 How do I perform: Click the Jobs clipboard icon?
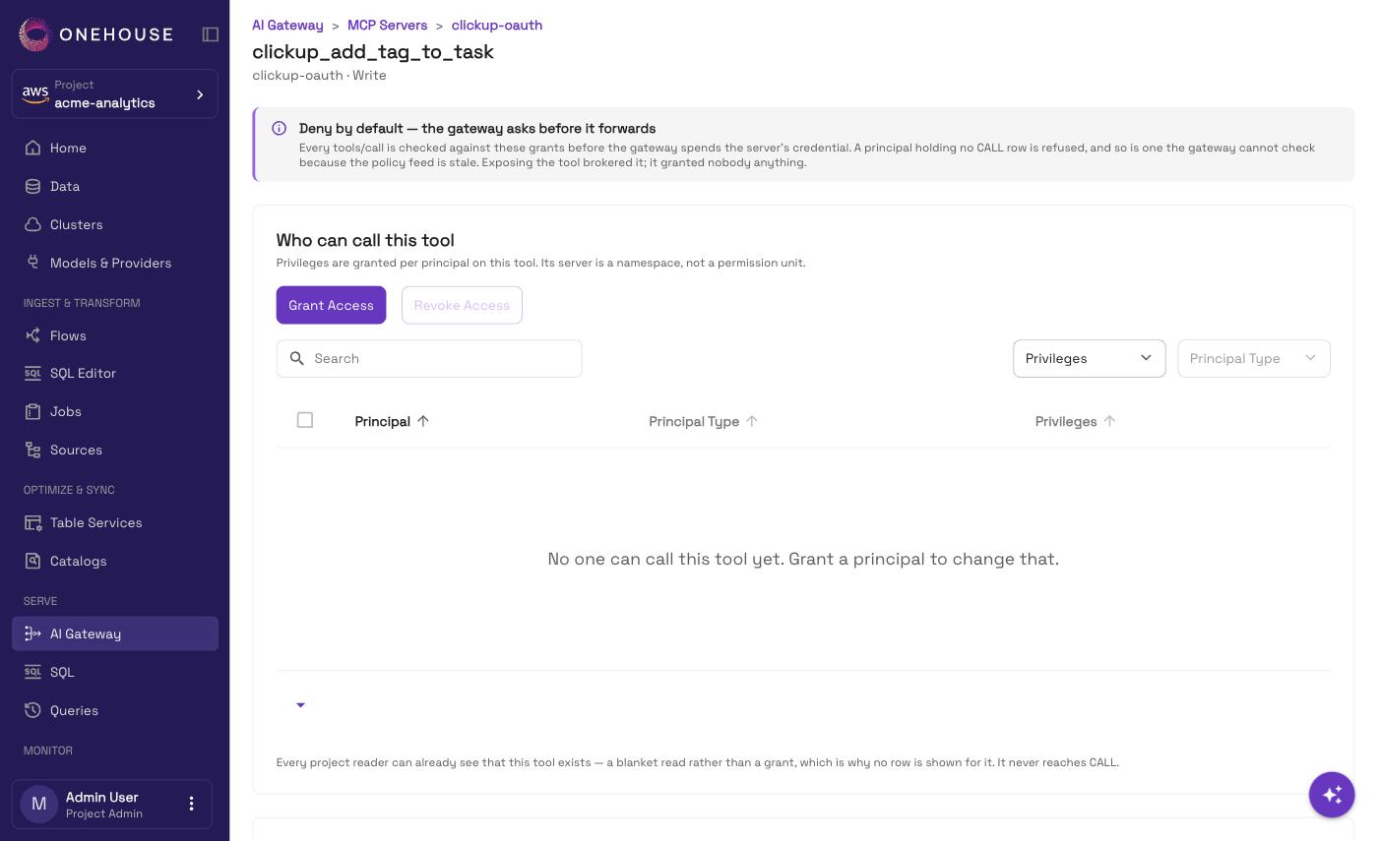pos(32,411)
